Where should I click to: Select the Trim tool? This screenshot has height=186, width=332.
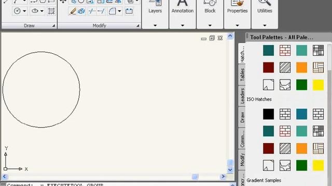coord(92,11)
